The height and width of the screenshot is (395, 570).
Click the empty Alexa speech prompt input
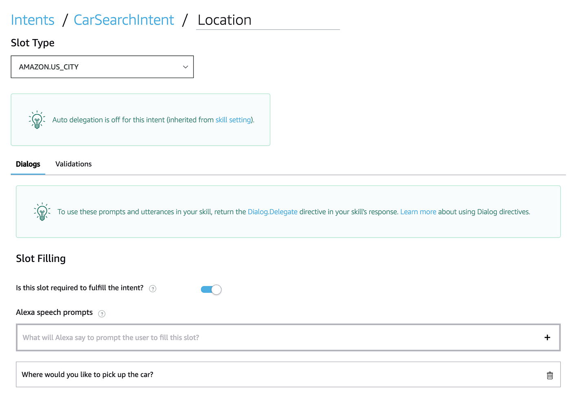[x=244, y=337]
